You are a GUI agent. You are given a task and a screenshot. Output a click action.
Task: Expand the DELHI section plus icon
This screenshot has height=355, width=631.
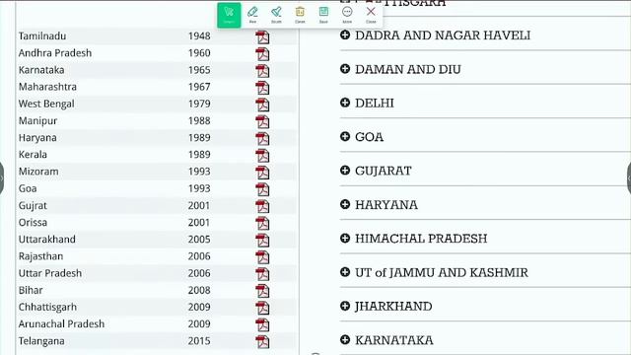tap(345, 103)
